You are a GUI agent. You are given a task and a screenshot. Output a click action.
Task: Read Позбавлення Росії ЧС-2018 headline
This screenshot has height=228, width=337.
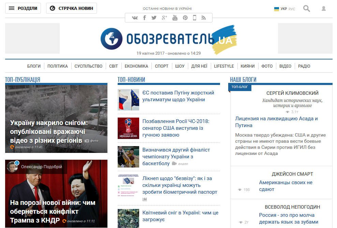pos(176,128)
